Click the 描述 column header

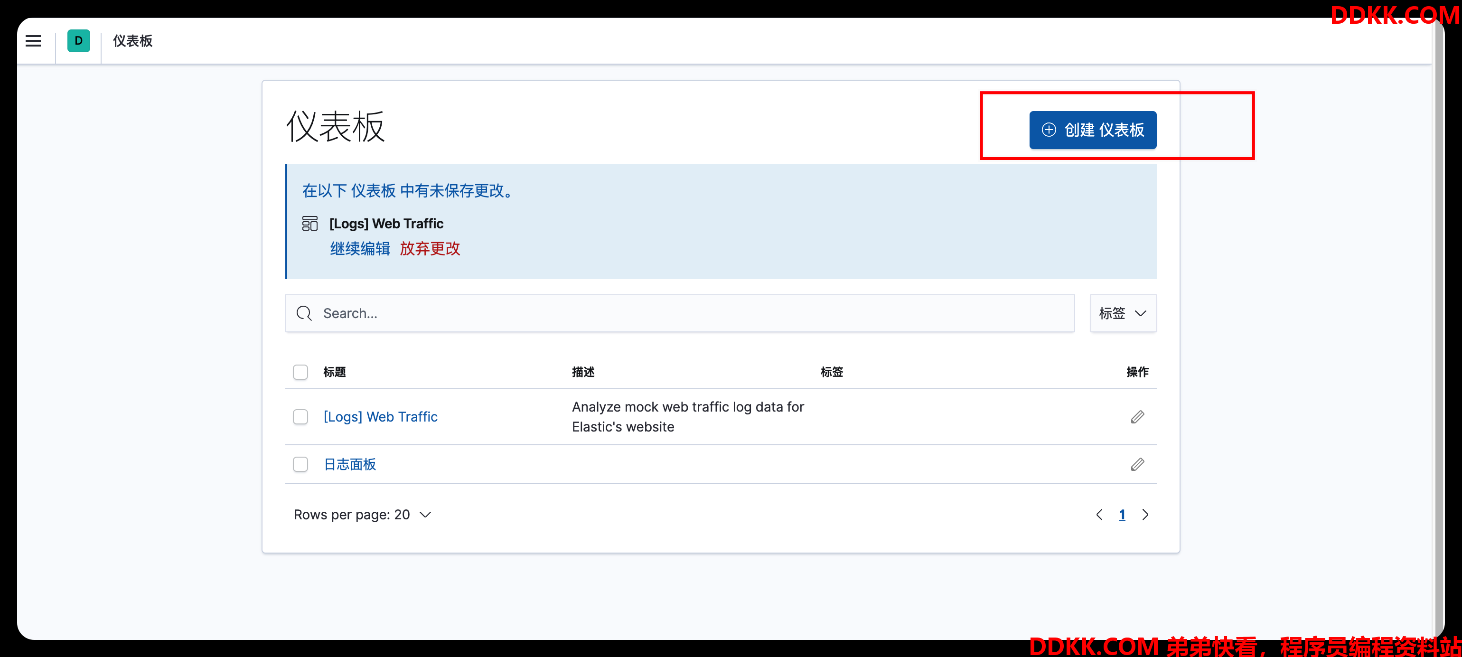point(583,372)
